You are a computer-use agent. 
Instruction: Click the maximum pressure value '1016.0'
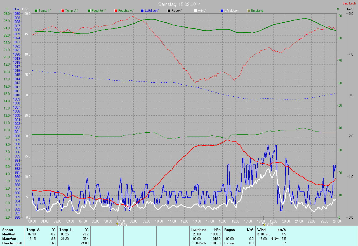(x=215, y=239)
